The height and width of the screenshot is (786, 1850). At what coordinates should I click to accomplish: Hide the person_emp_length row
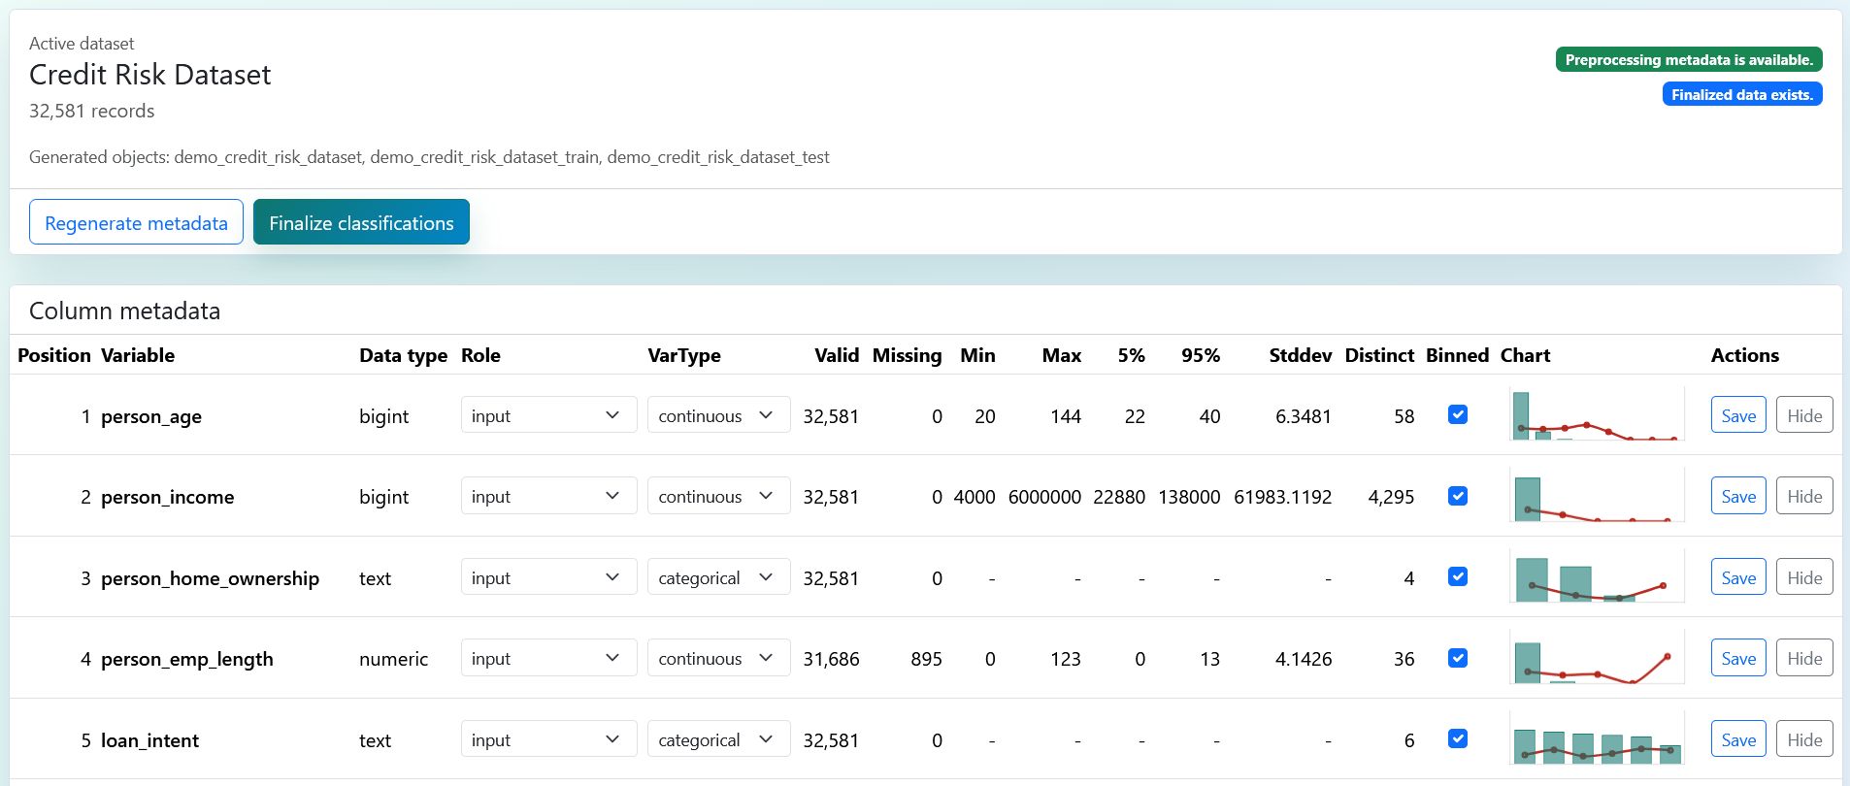1804,658
